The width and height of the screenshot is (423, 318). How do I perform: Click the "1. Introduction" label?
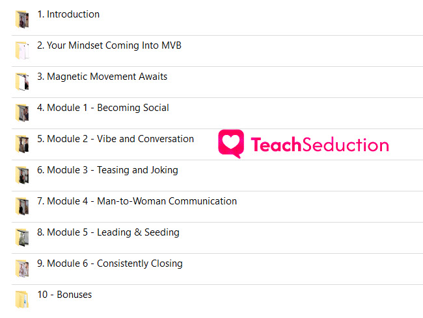click(x=68, y=14)
